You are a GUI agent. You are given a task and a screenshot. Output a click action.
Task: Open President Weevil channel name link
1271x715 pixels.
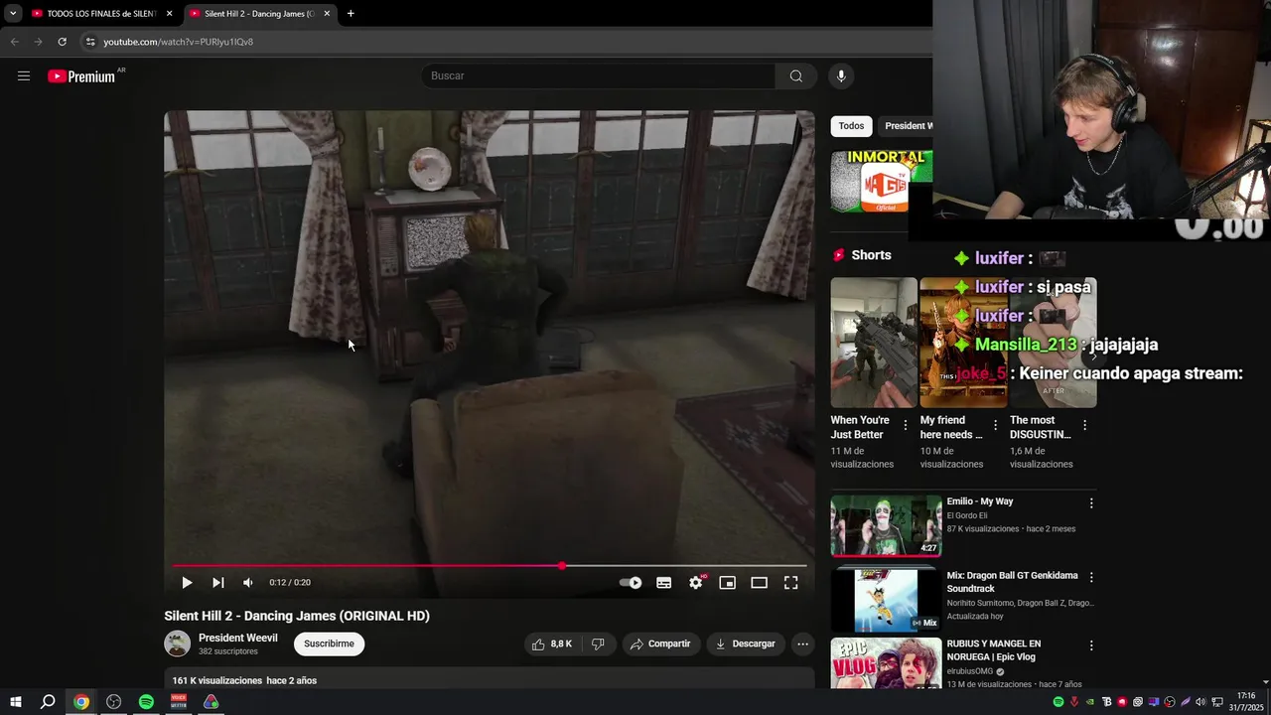tap(237, 638)
